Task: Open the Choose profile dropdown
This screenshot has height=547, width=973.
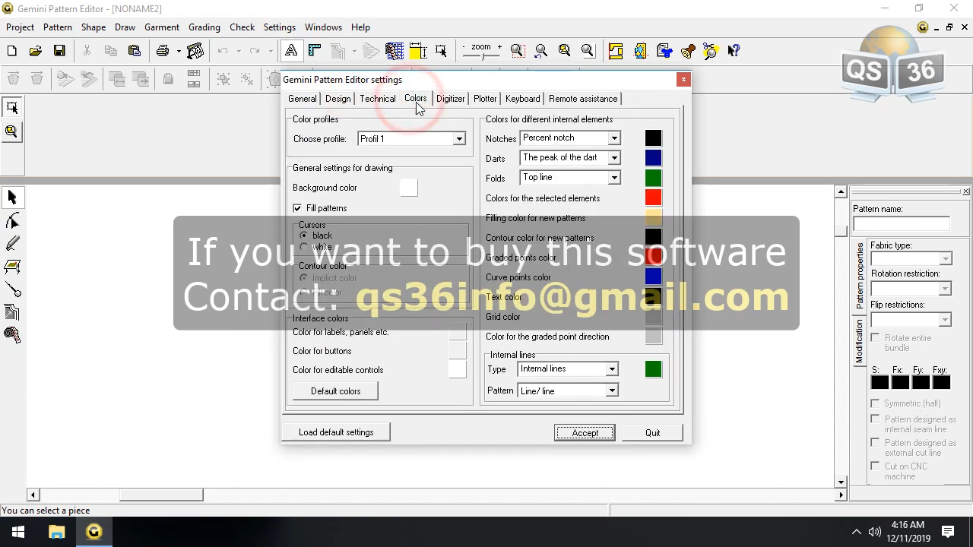Action: coord(459,139)
